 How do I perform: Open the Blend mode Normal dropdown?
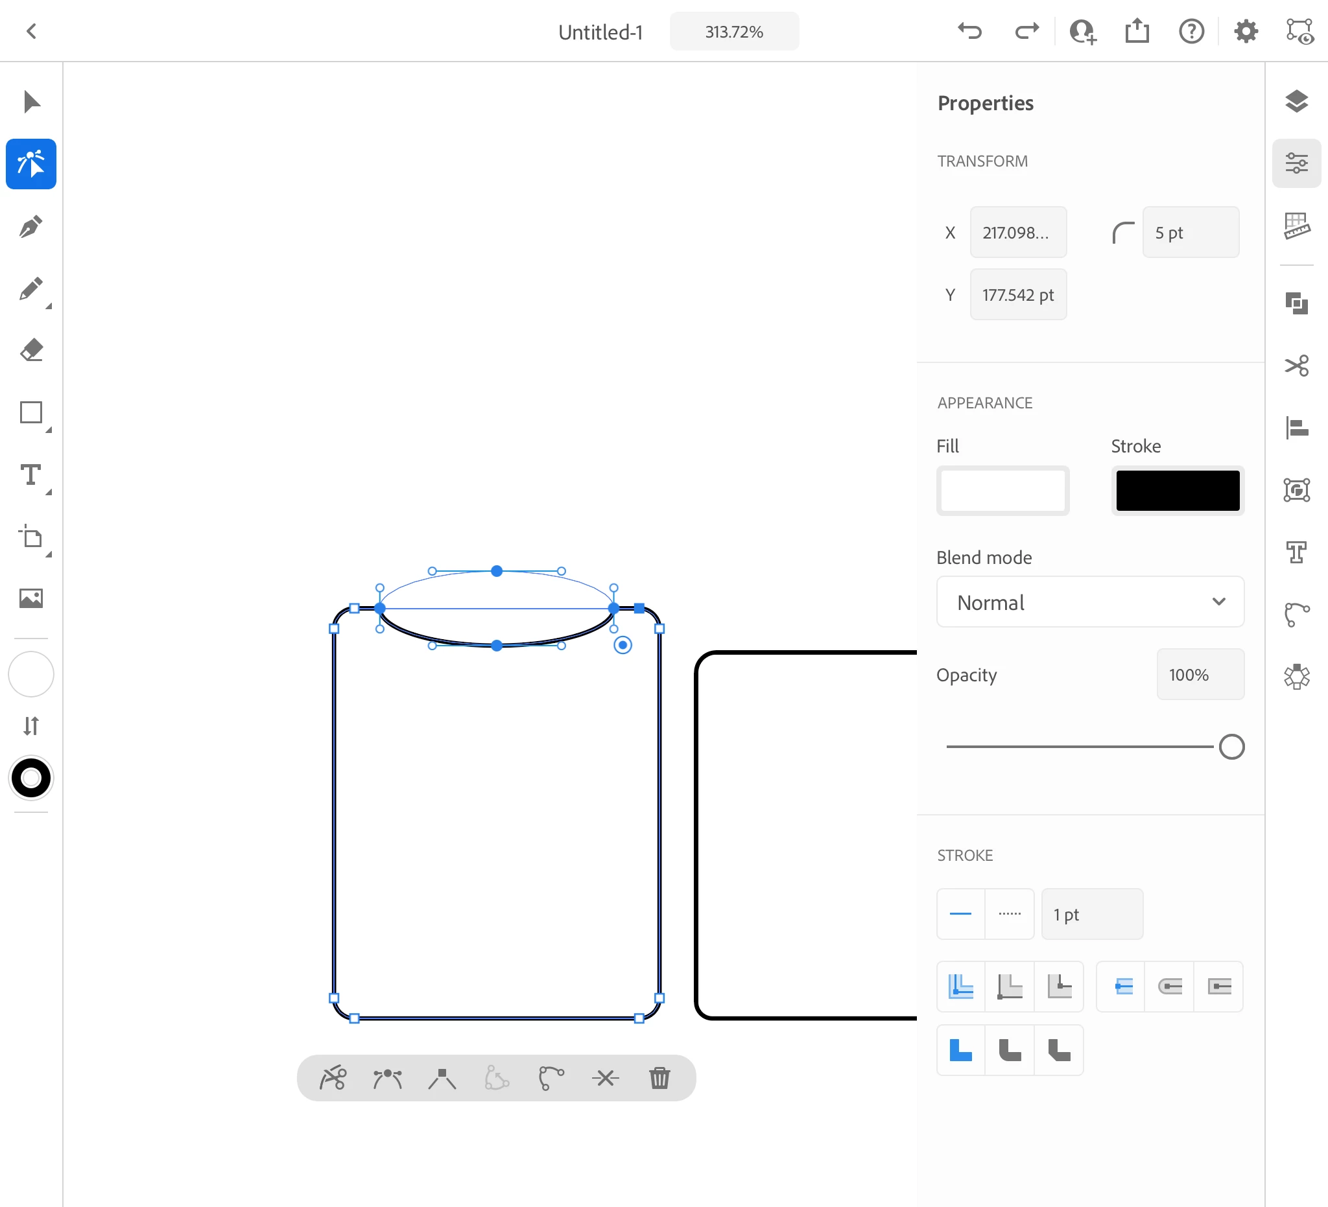click(1089, 602)
